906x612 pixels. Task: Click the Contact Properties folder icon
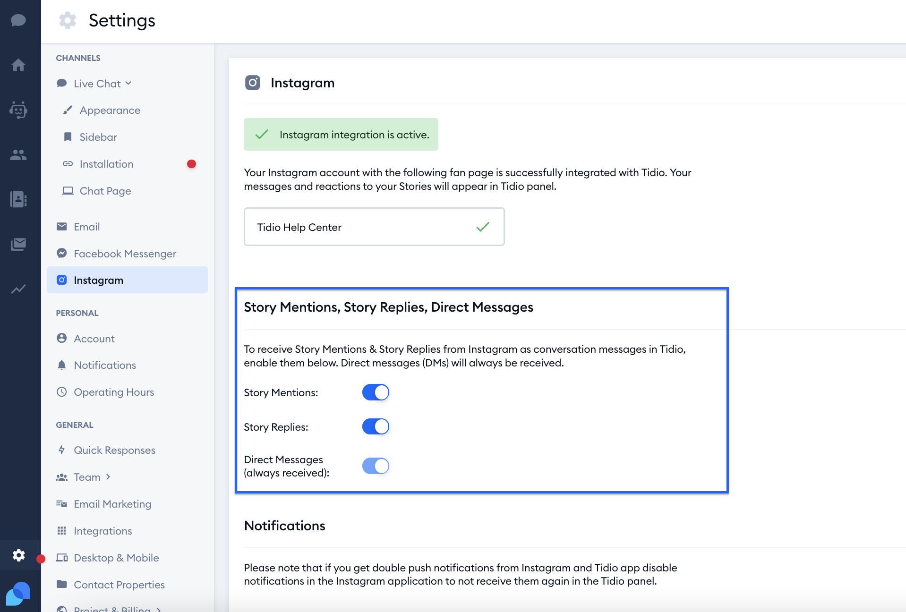(x=61, y=584)
